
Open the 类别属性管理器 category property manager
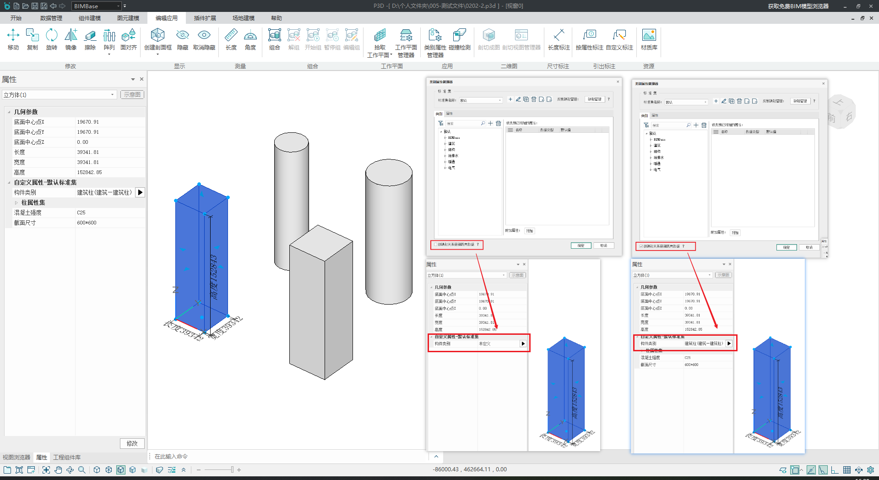[x=435, y=42]
